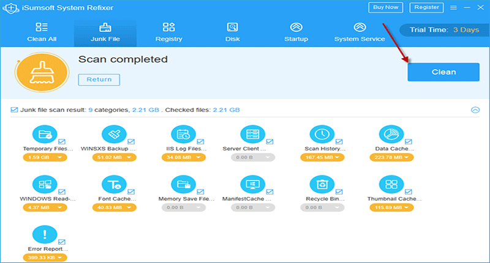Toggle the Data Cache checkbox
The image size is (490, 263).
point(409,142)
